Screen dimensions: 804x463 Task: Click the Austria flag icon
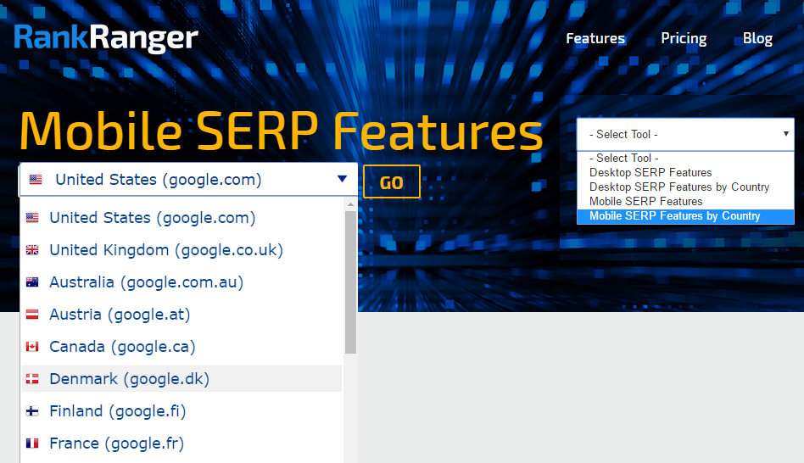[x=32, y=315]
